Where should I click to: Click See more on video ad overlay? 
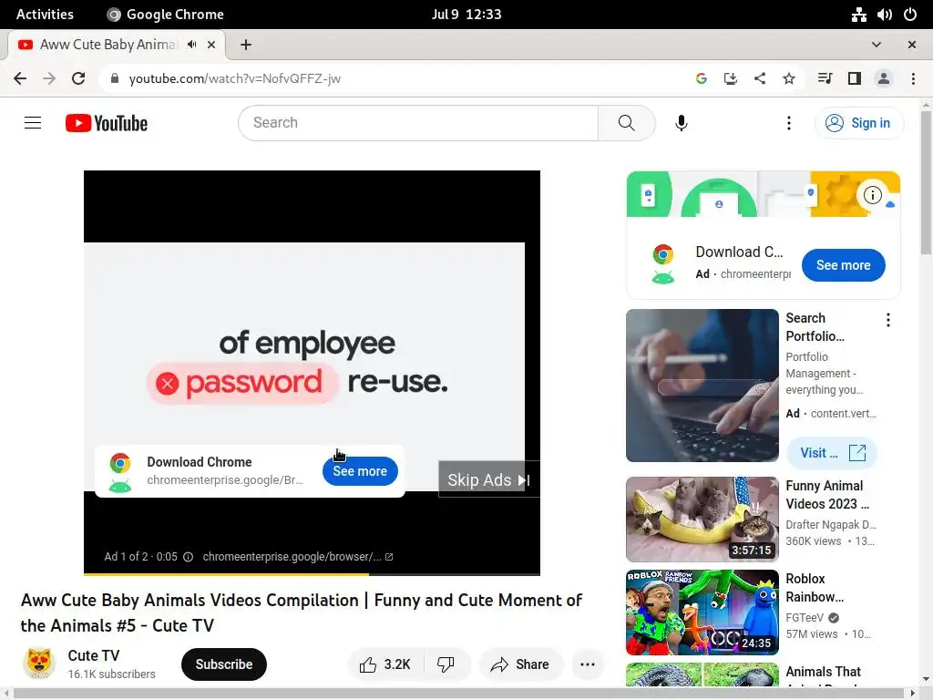(x=360, y=471)
